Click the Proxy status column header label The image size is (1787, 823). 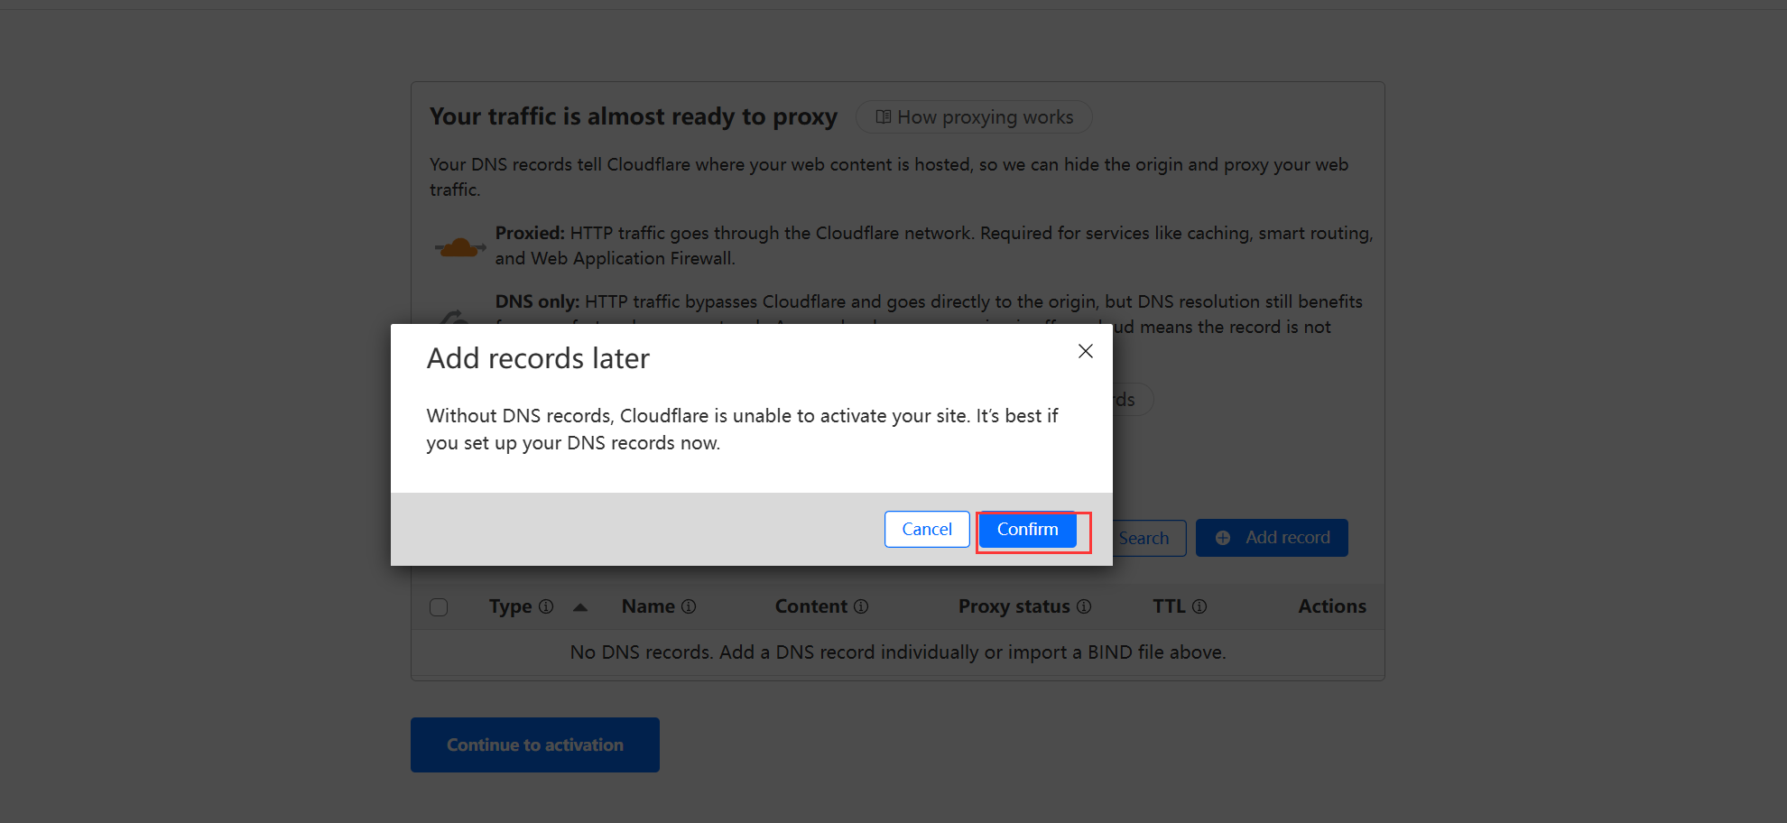(x=1014, y=606)
